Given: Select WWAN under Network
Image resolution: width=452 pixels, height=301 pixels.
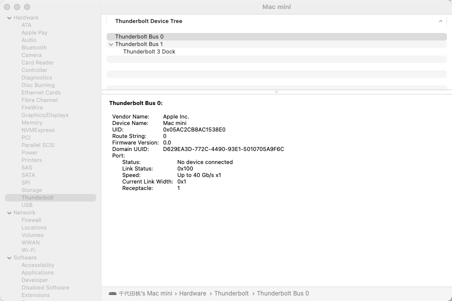Looking at the screenshot, I should click(x=30, y=242).
